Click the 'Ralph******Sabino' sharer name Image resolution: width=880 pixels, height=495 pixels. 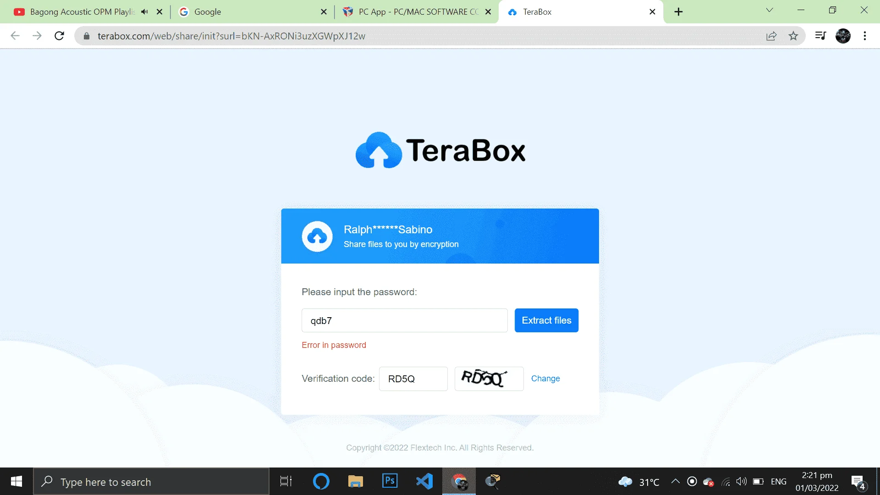[388, 230]
